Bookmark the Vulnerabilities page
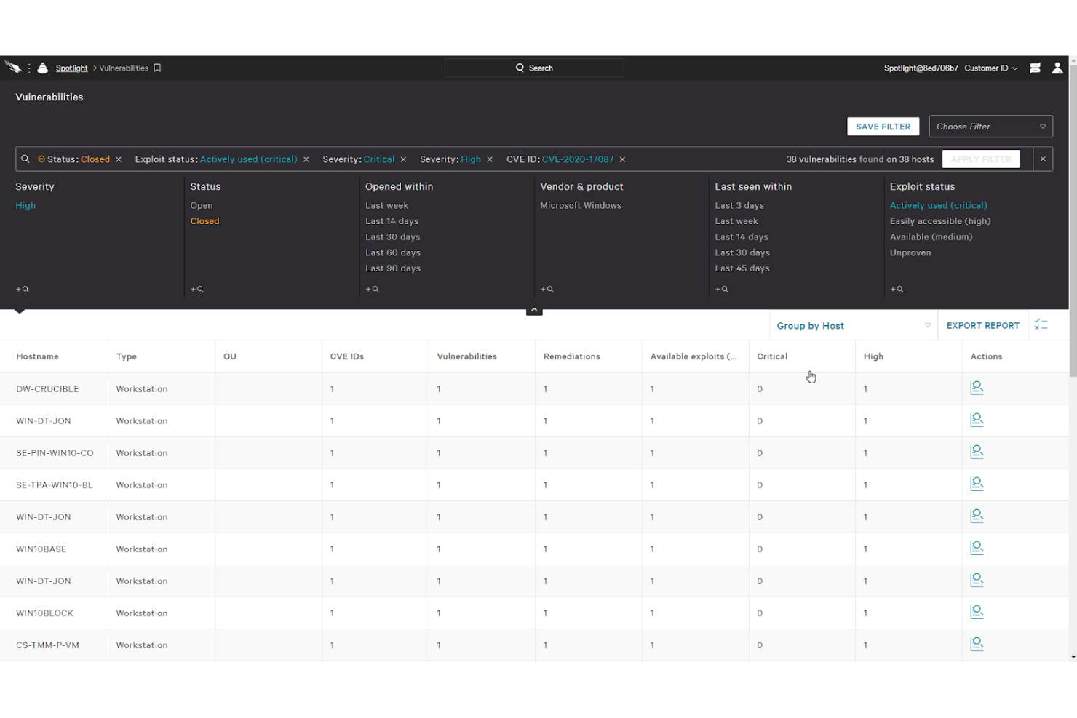The height and width of the screenshot is (718, 1077). (157, 68)
